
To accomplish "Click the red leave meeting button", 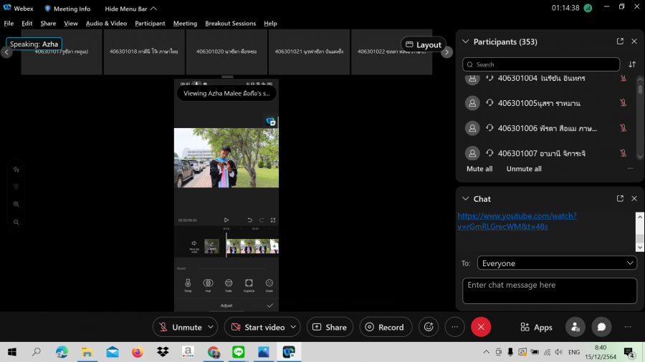I will [x=481, y=327].
